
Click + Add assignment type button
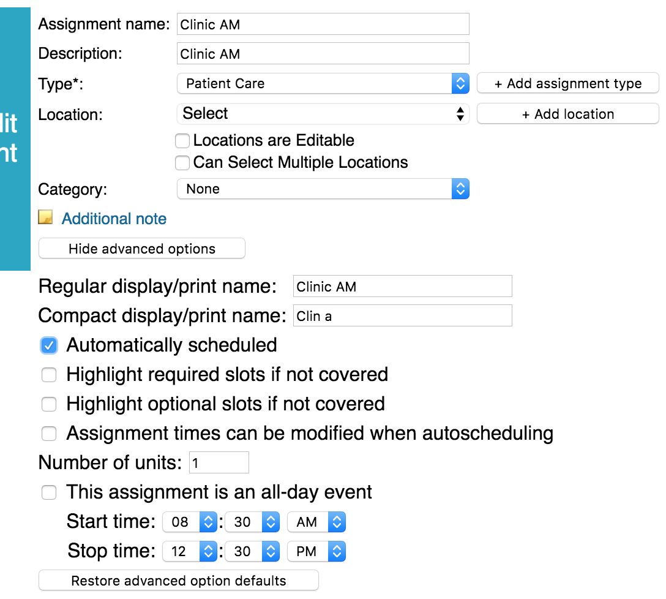point(568,83)
